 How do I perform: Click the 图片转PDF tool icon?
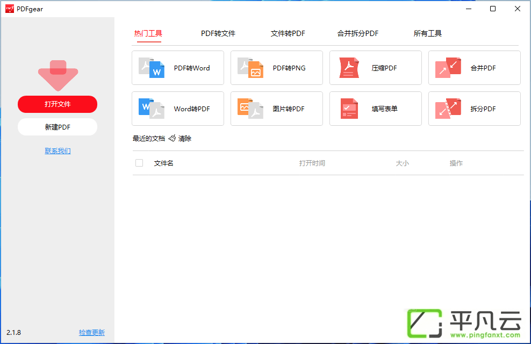tap(250, 109)
